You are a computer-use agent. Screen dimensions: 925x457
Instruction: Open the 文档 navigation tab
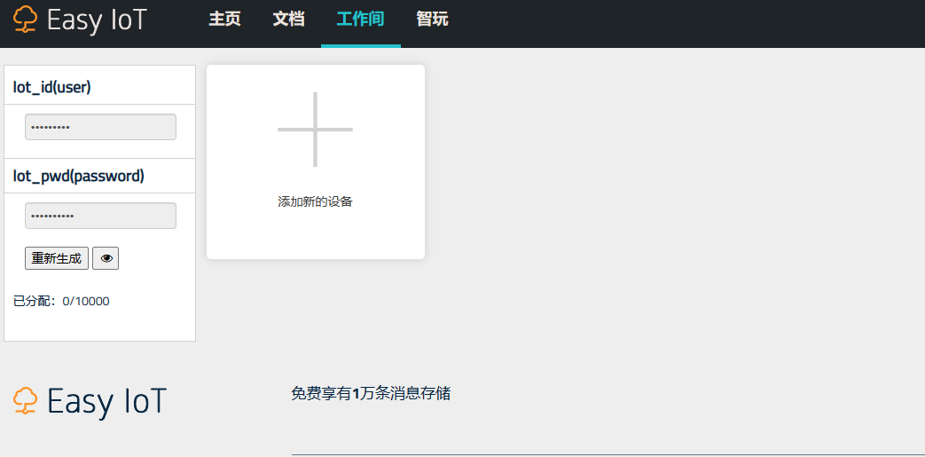click(x=288, y=20)
